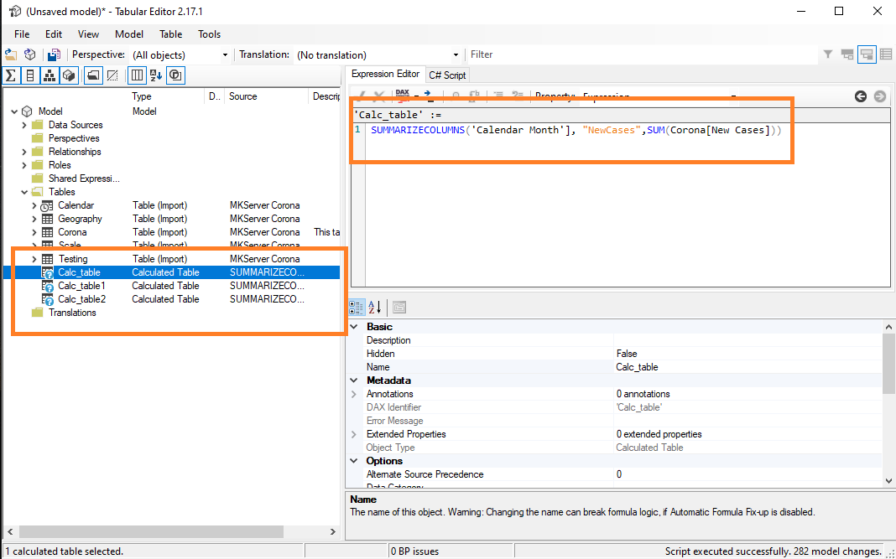
Task: Collapse the Basic properties section
Action: point(354,327)
